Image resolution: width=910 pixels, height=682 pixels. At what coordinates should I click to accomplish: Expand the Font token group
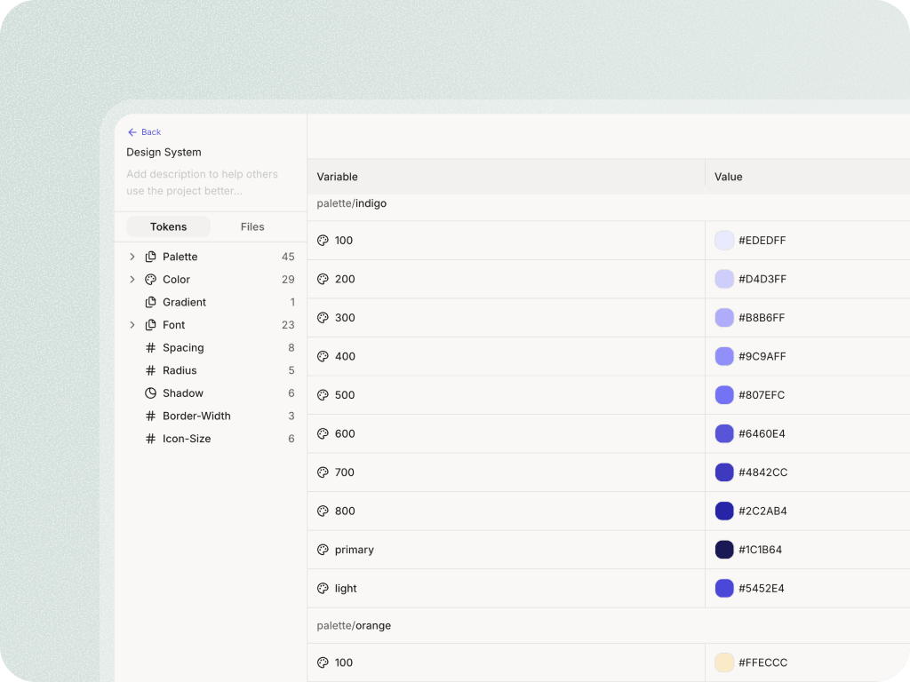132,325
